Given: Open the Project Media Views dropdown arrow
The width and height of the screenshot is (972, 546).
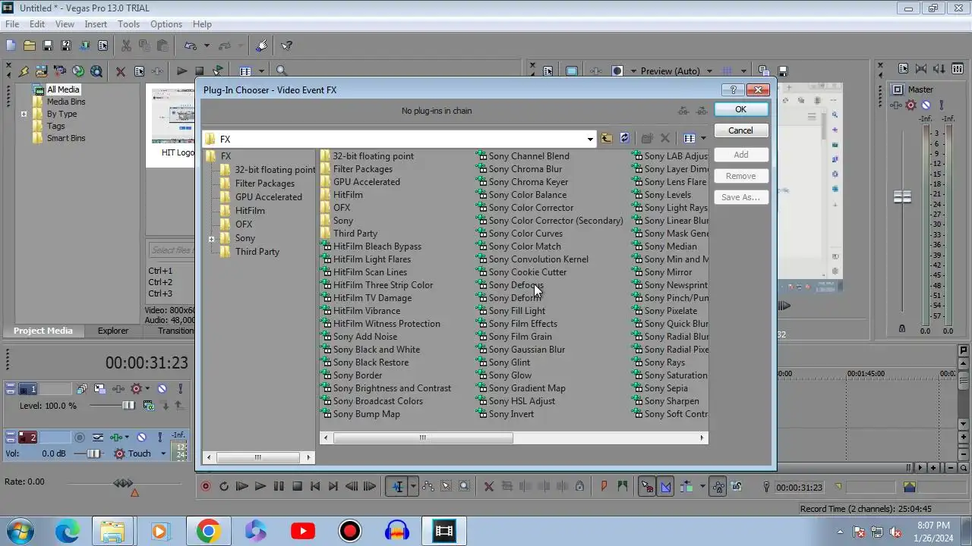Looking at the screenshot, I should pos(261,71).
